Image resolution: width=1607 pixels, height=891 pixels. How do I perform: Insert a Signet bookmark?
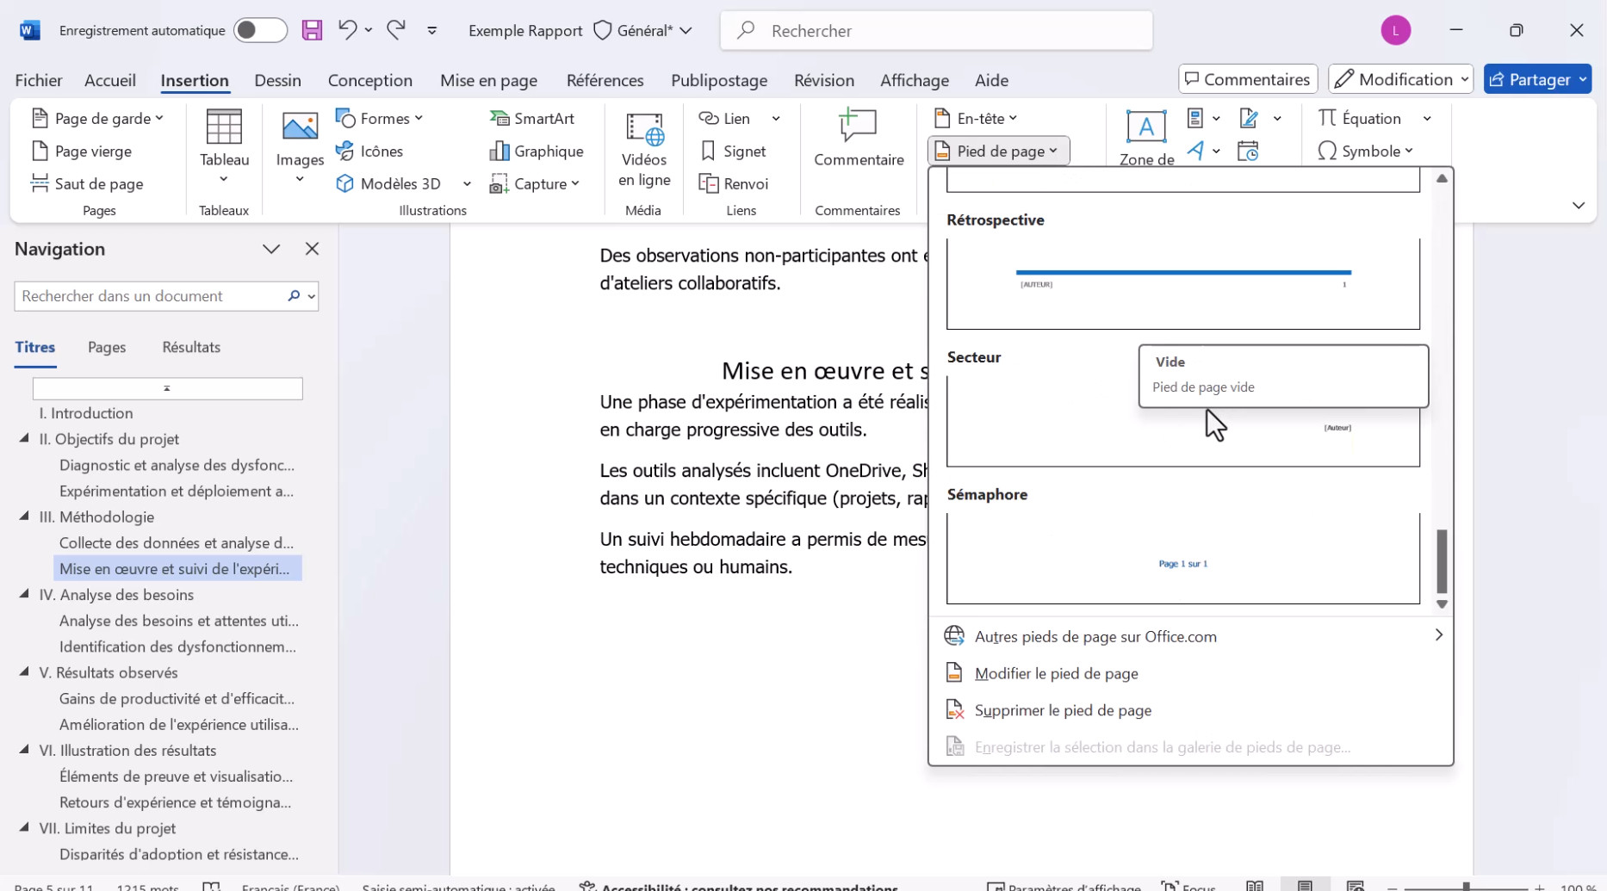[734, 151]
